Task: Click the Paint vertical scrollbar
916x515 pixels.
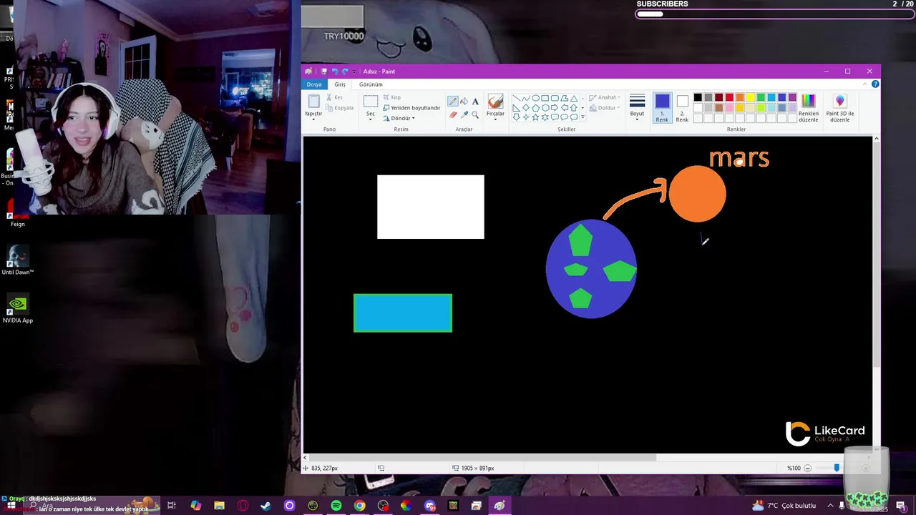Action: tap(876, 255)
